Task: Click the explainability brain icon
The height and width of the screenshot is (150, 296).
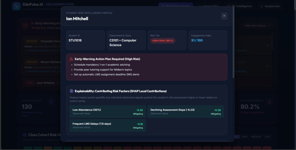Action: pyautogui.click(x=71, y=91)
